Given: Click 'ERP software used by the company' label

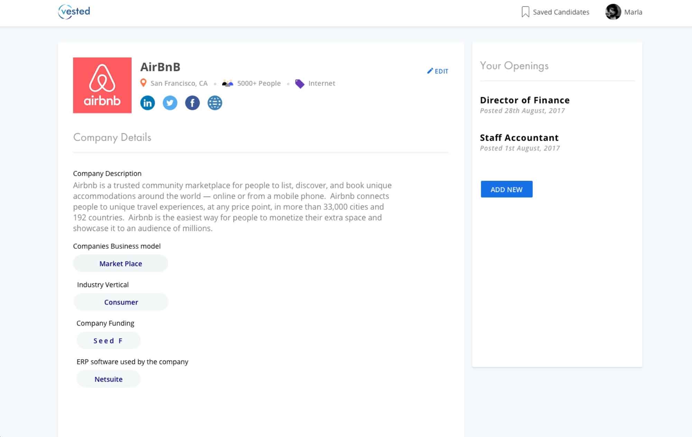Looking at the screenshot, I should tap(132, 362).
